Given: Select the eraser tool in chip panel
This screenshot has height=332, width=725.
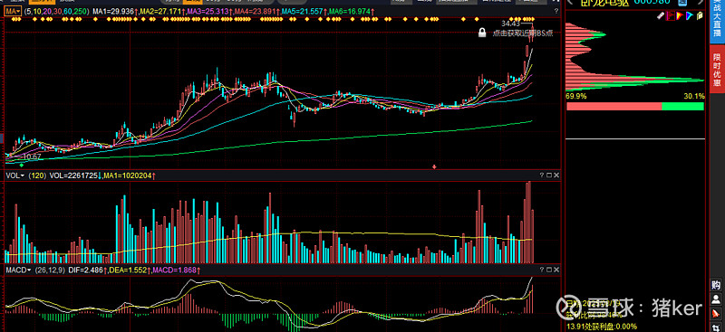Looking at the screenshot, I should [x=661, y=15].
